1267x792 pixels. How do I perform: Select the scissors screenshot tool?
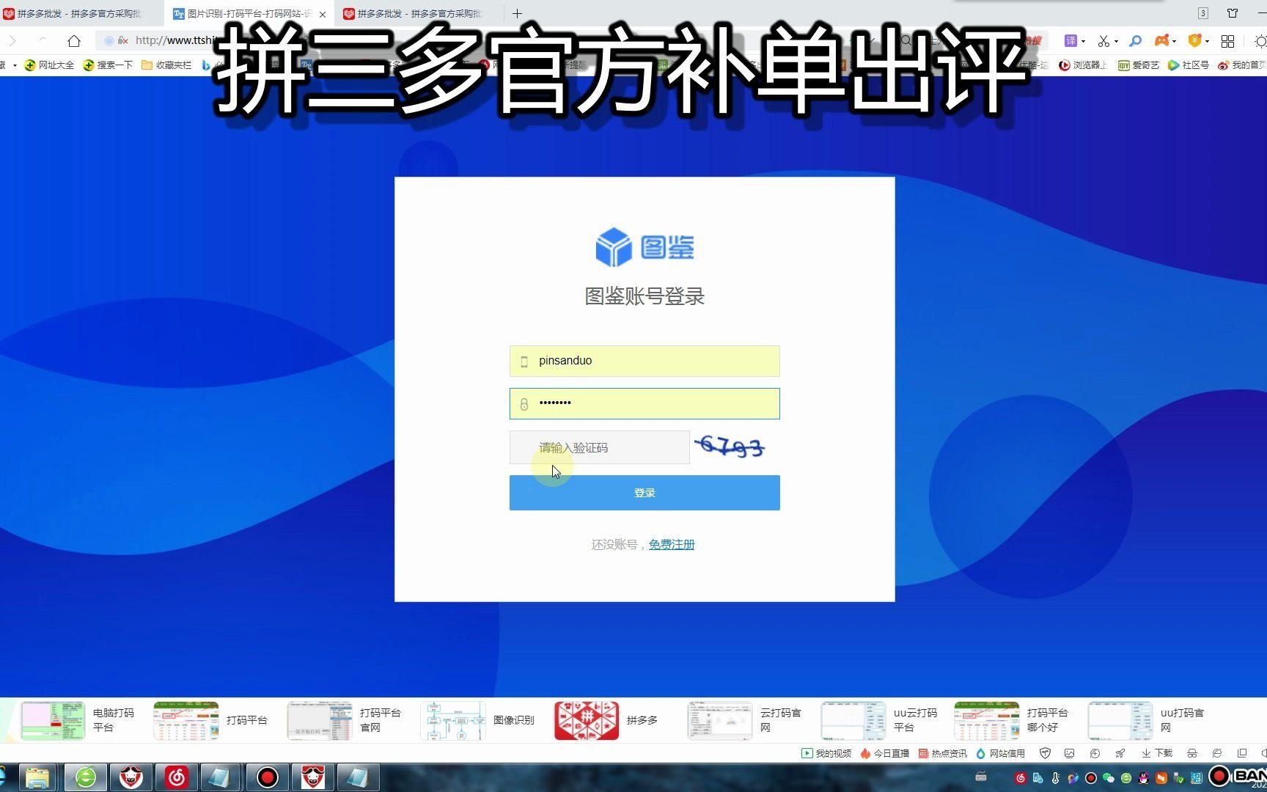(1103, 41)
